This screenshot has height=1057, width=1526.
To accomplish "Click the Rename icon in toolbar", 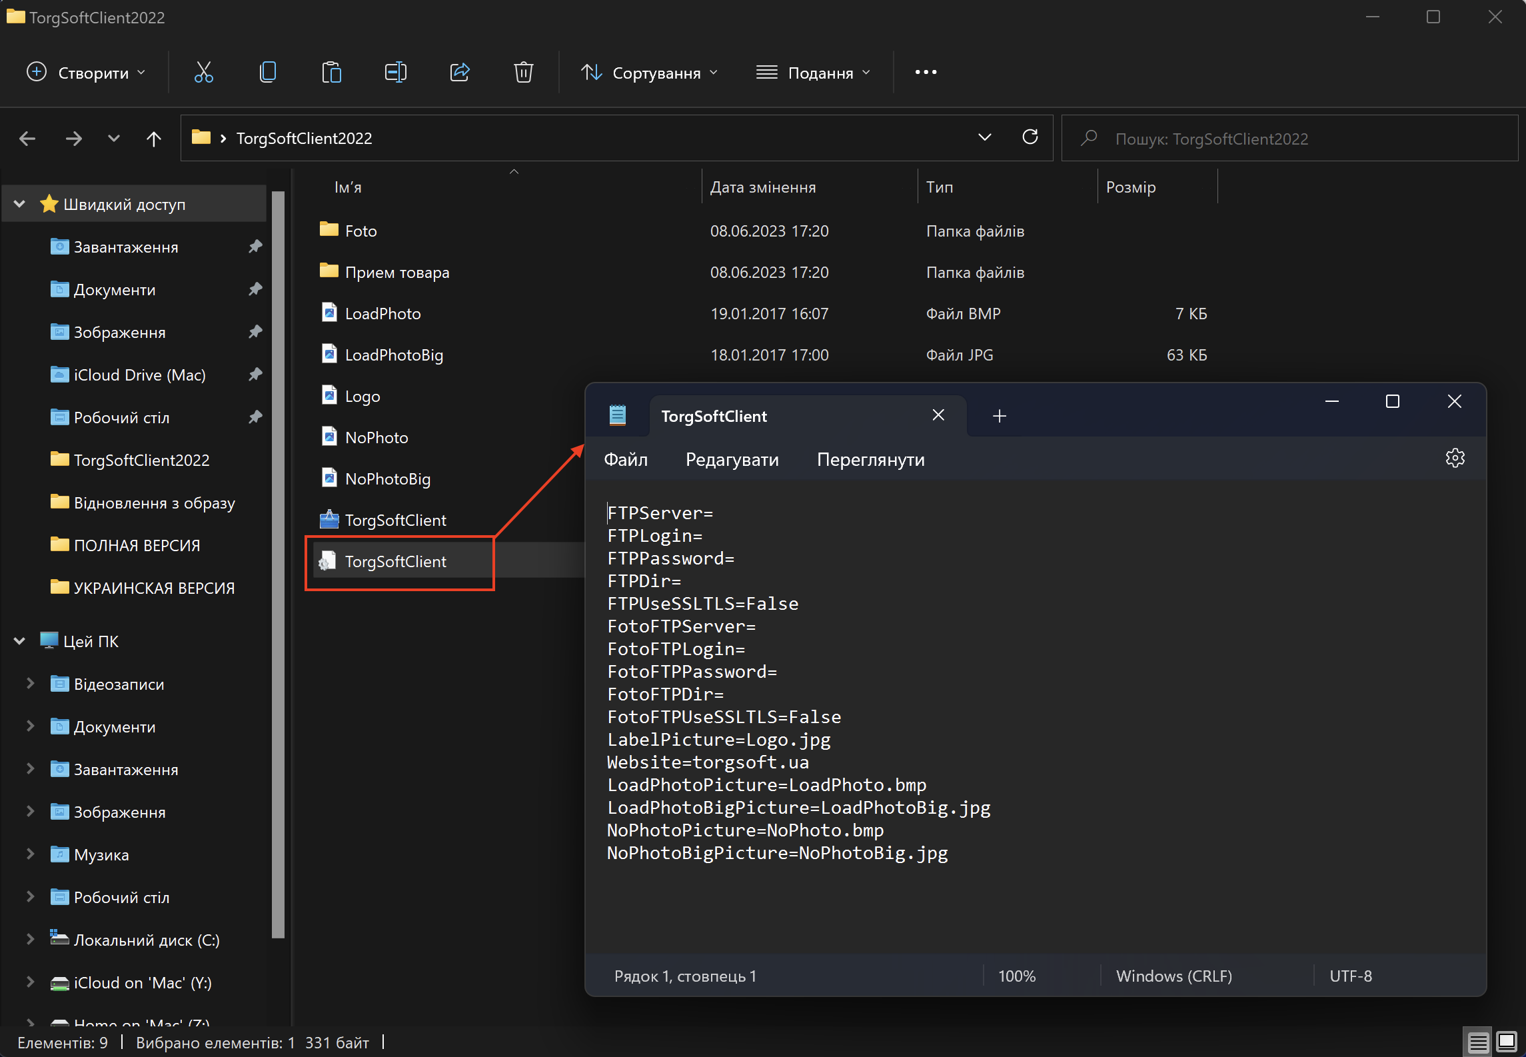I will [395, 72].
